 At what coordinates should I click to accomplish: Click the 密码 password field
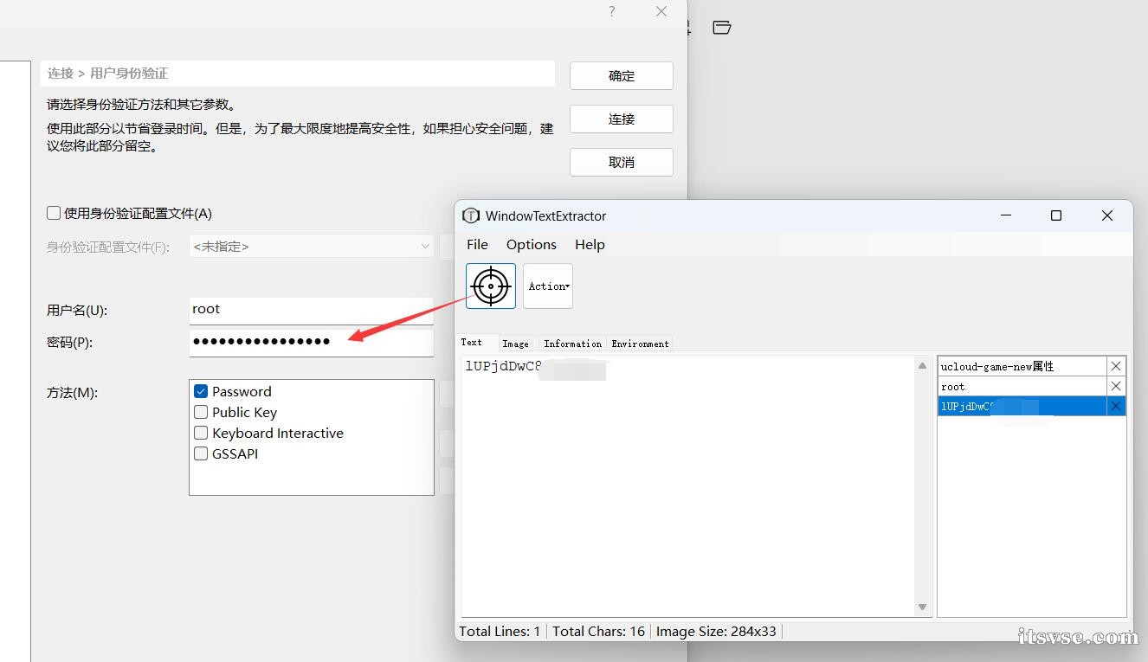312,342
